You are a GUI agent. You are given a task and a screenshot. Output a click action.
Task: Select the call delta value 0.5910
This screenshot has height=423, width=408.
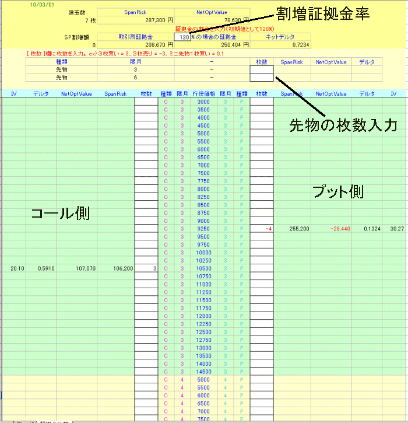pos(43,268)
